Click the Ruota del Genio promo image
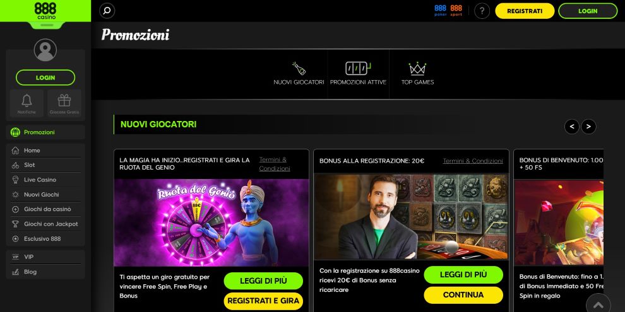625x312 pixels. 211,222
